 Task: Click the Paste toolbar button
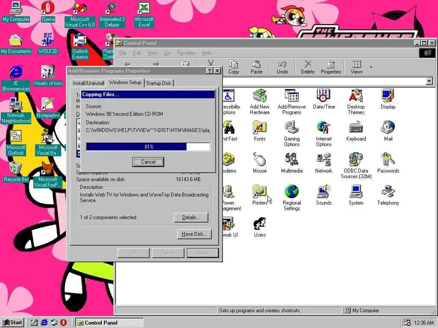coord(257,67)
